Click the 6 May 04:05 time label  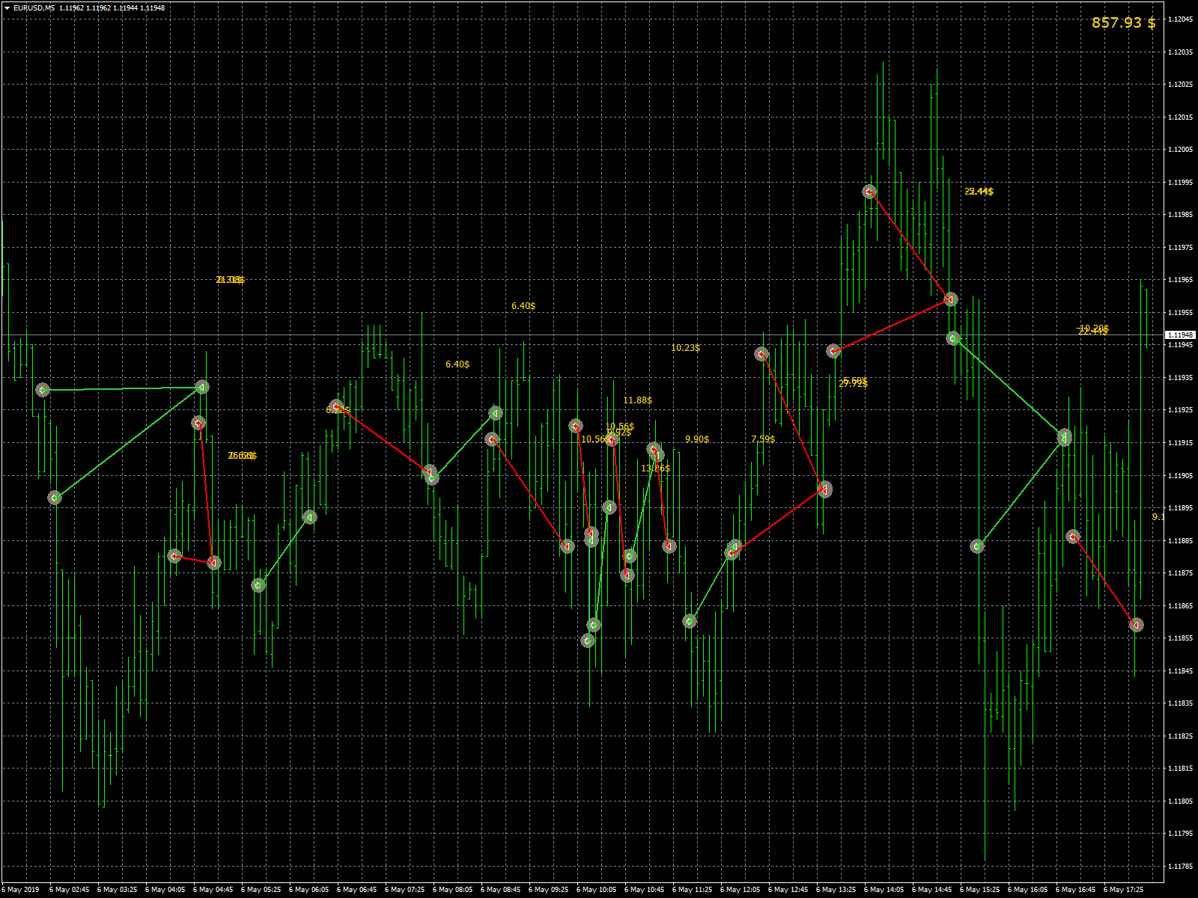[x=165, y=890]
